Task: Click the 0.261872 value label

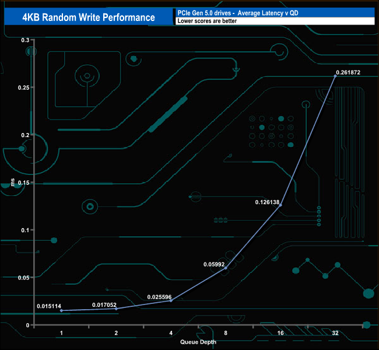Action: pos(348,72)
